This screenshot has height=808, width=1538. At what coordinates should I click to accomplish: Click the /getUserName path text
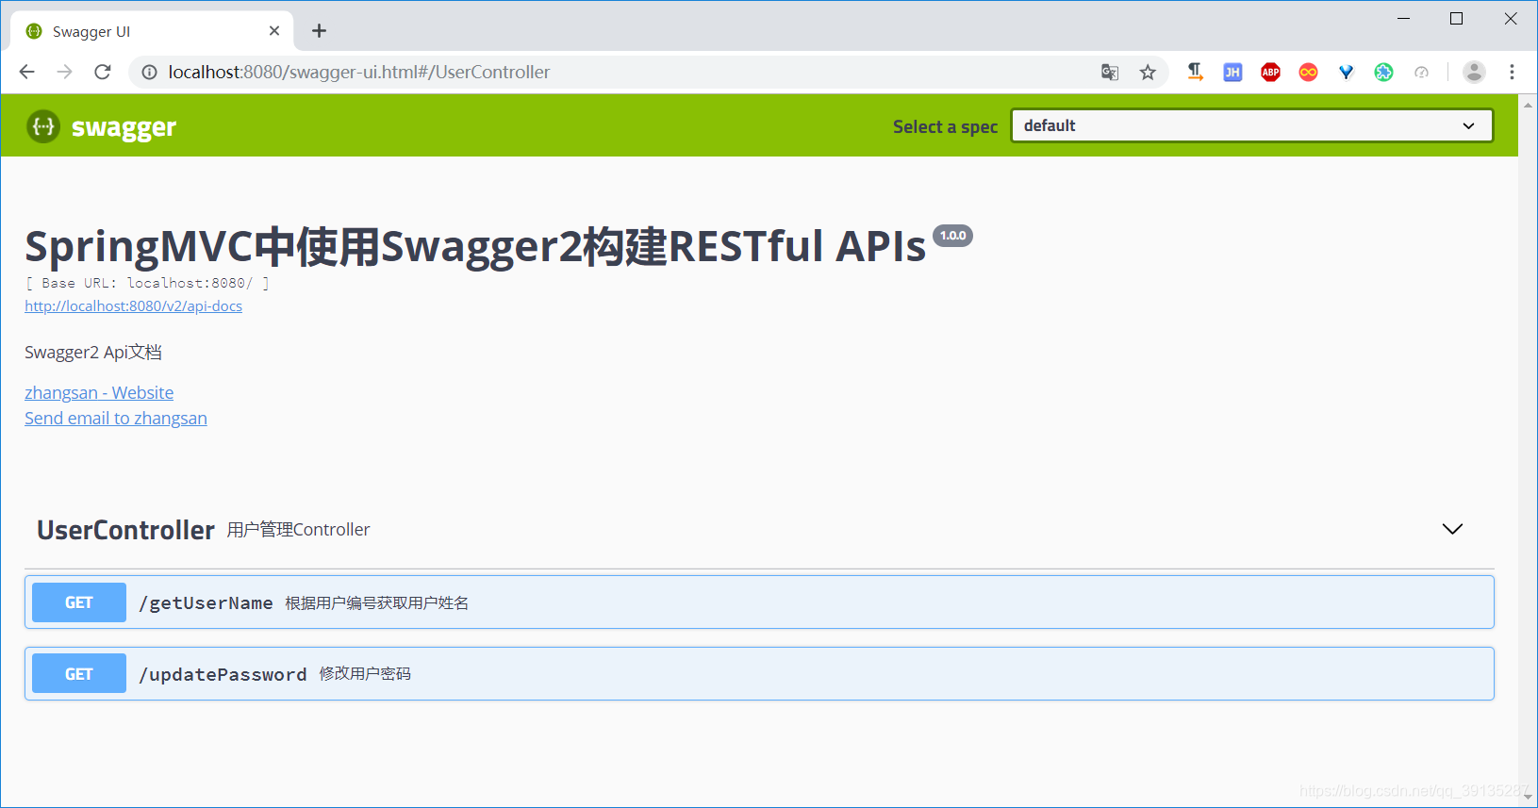(x=206, y=603)
